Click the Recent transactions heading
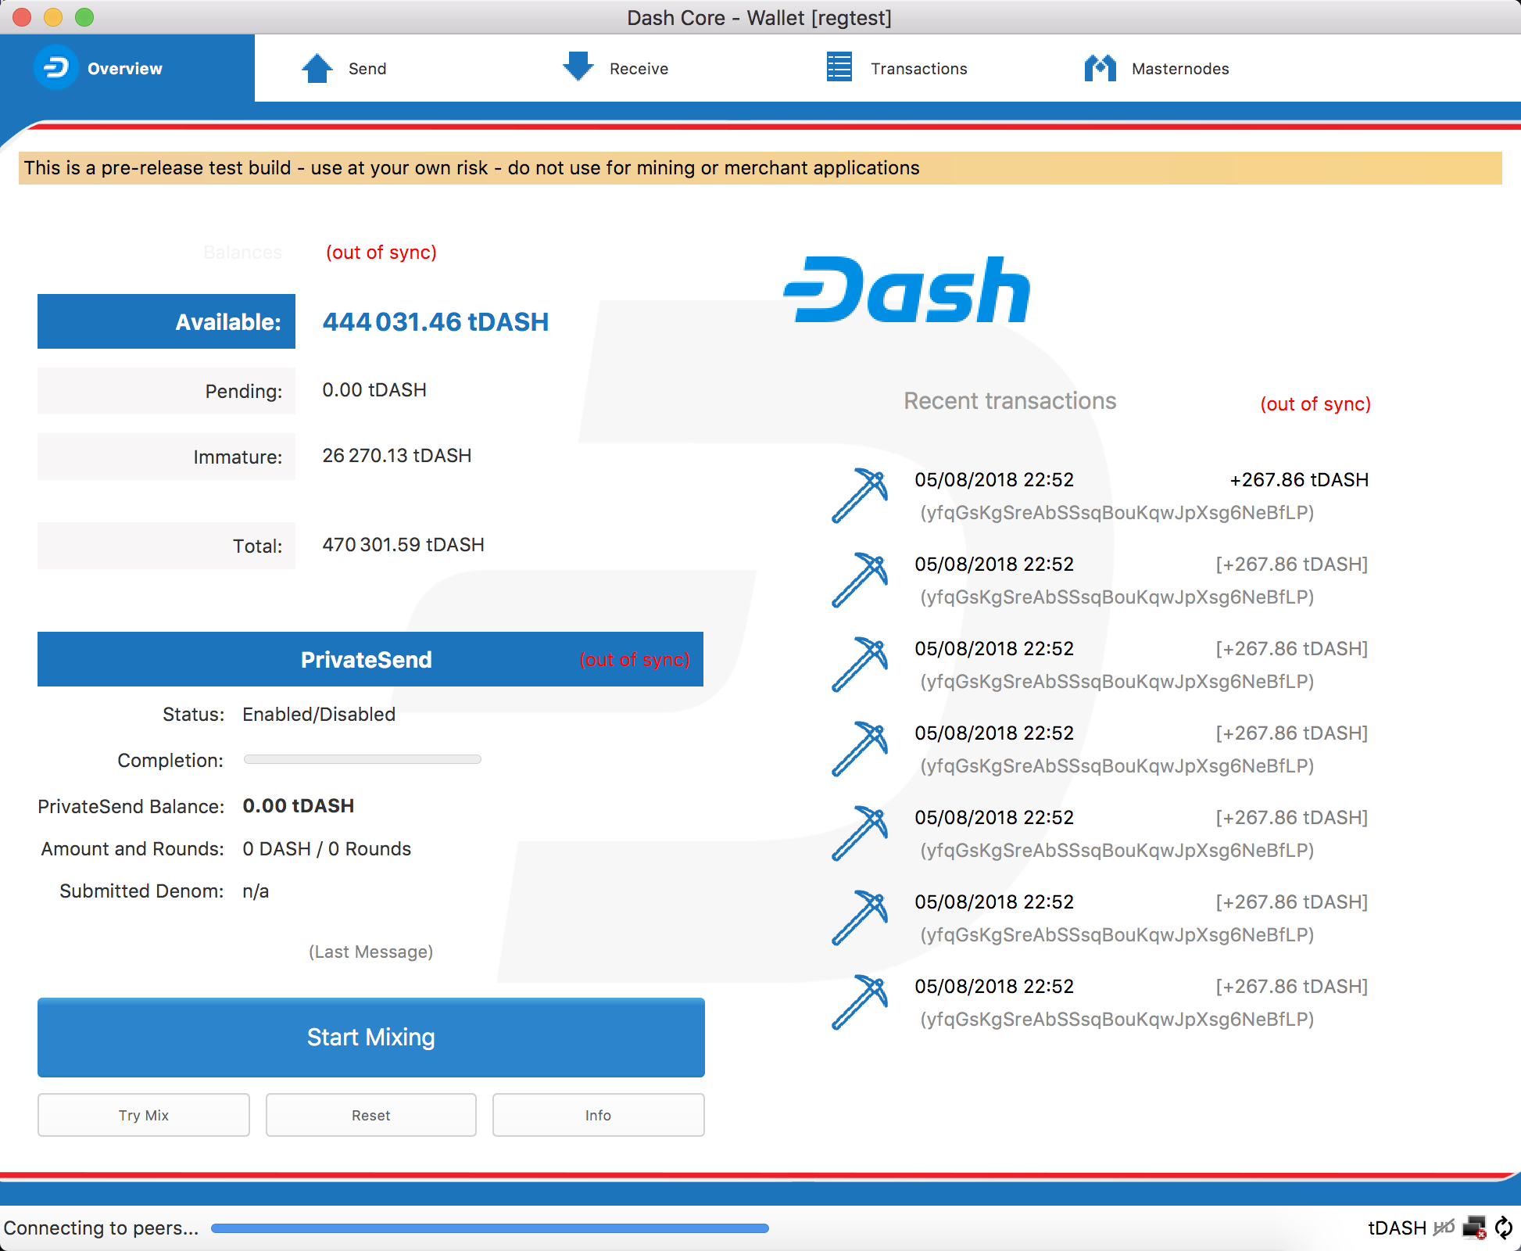Screen dimensions: 1521x1251 pos(1010,401)
